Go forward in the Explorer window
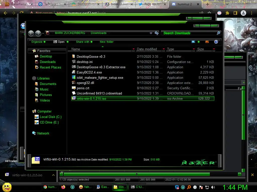The image size is (257, 192). 38,33
